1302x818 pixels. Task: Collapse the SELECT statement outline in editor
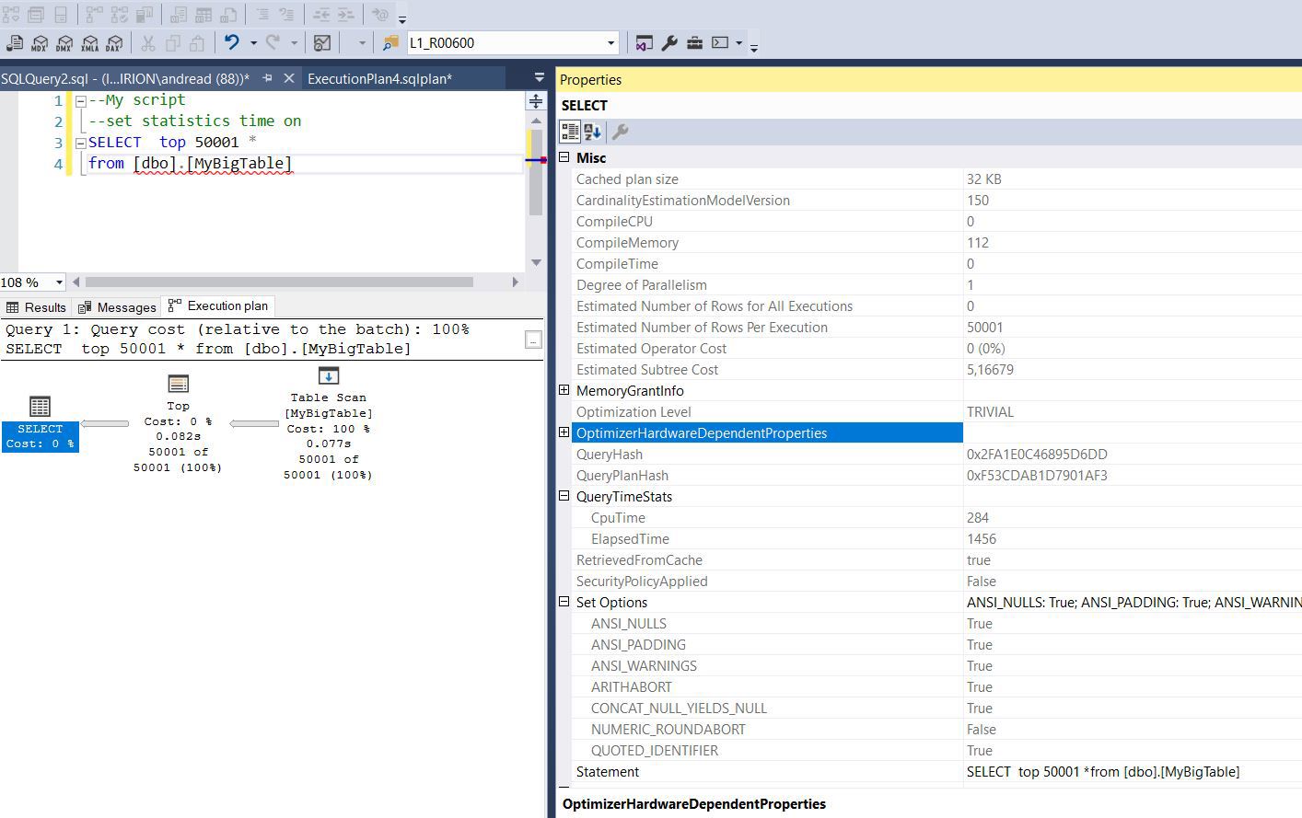coord(81,143)
